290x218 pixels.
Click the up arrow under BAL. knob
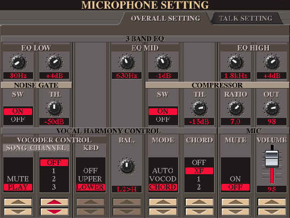[127, 202]
